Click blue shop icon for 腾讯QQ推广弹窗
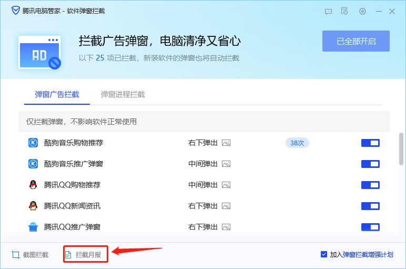Viewport: 406px width, 269px height. [33, 227]
